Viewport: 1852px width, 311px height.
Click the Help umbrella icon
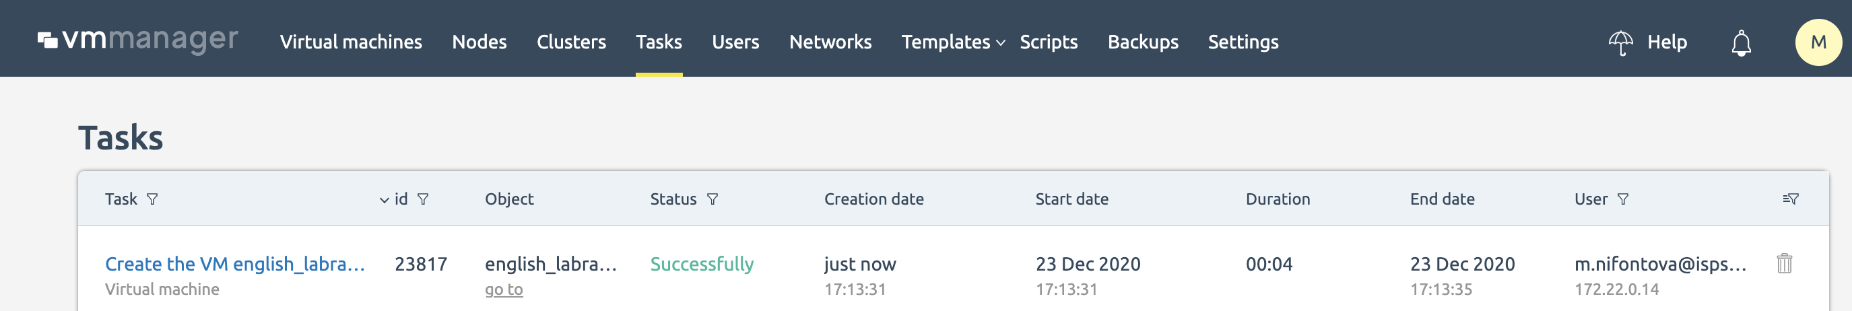click(x=1620, y=42)
